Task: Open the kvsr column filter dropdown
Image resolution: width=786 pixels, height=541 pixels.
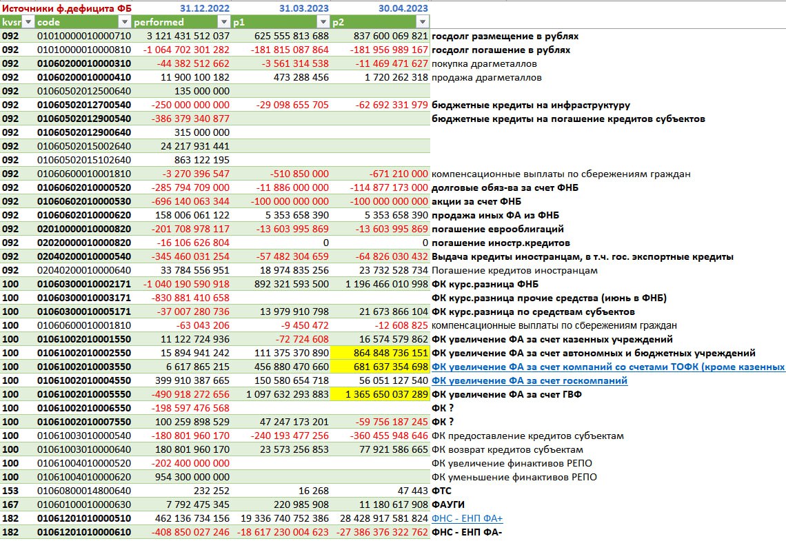Action: [28, 22]
